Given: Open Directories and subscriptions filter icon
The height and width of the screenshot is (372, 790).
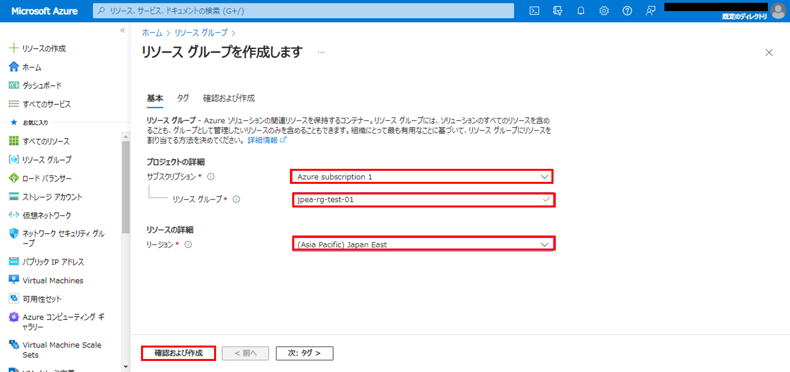Looking at the screenshot, I should click(x=557, y=11).
